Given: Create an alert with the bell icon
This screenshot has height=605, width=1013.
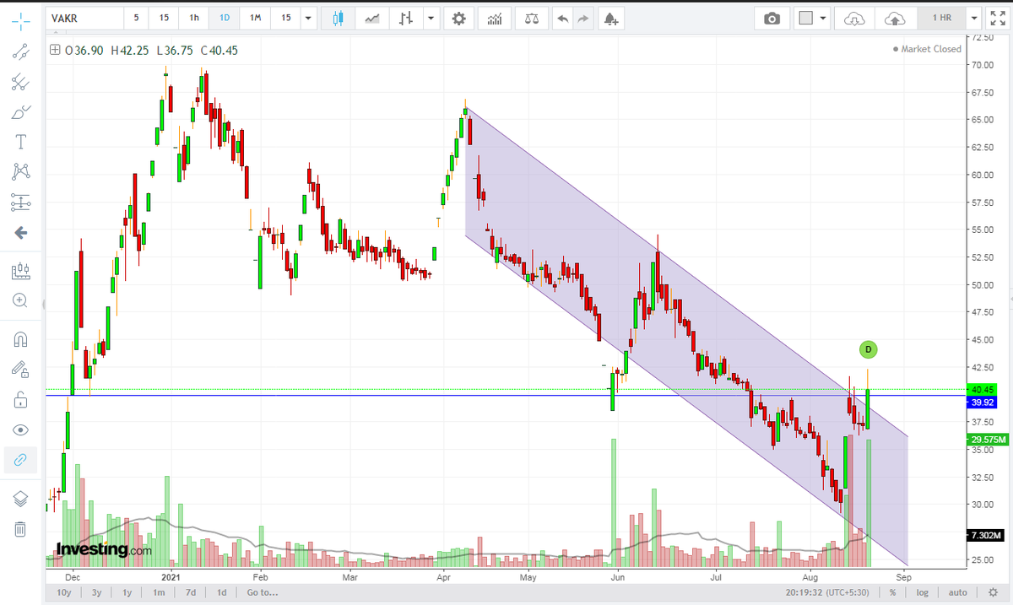Looking at the screenshot, I should [x=611, y=18].
